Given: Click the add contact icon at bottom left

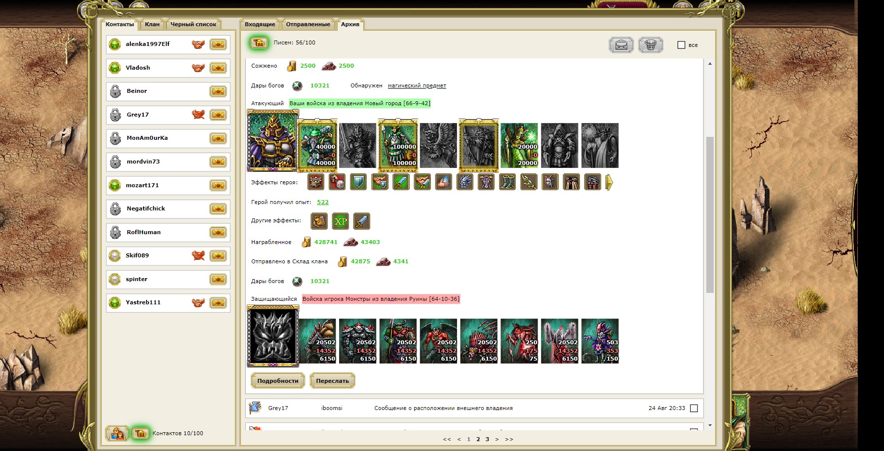Looking at the screenshot, I should click(x=117, y=433).
